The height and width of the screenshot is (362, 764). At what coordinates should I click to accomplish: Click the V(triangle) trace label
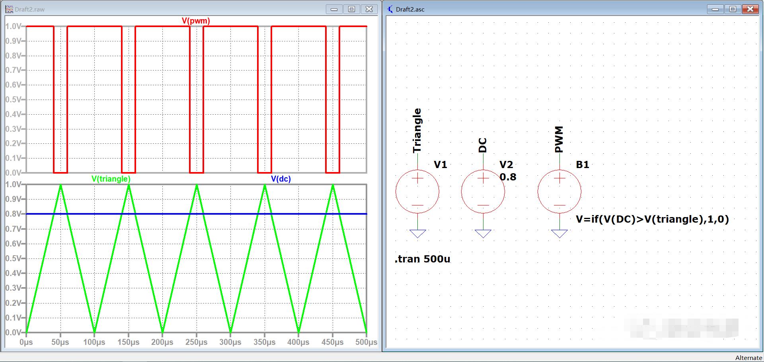click(x=111, y=179)
